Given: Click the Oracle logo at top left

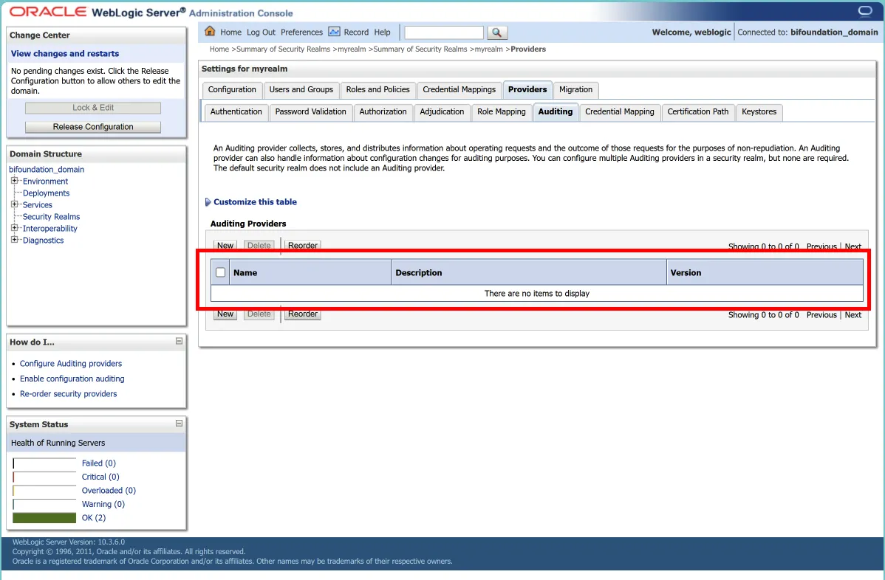Looking at the screenshot, I should click(48, 12).
